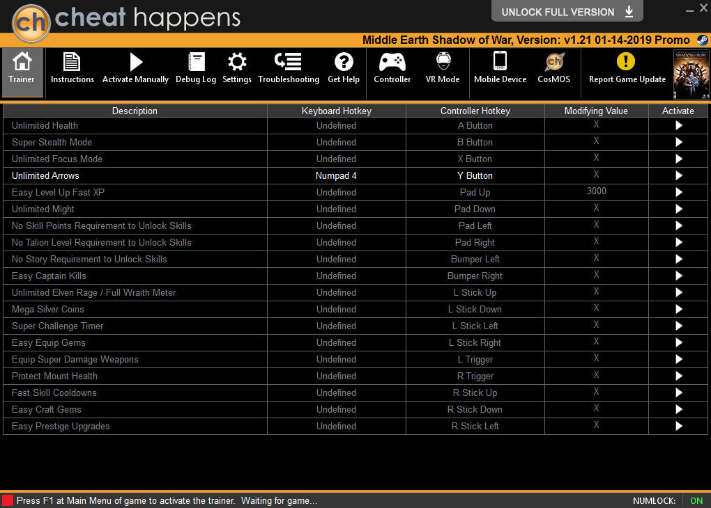Open the Instructions page

coord(72,68)
